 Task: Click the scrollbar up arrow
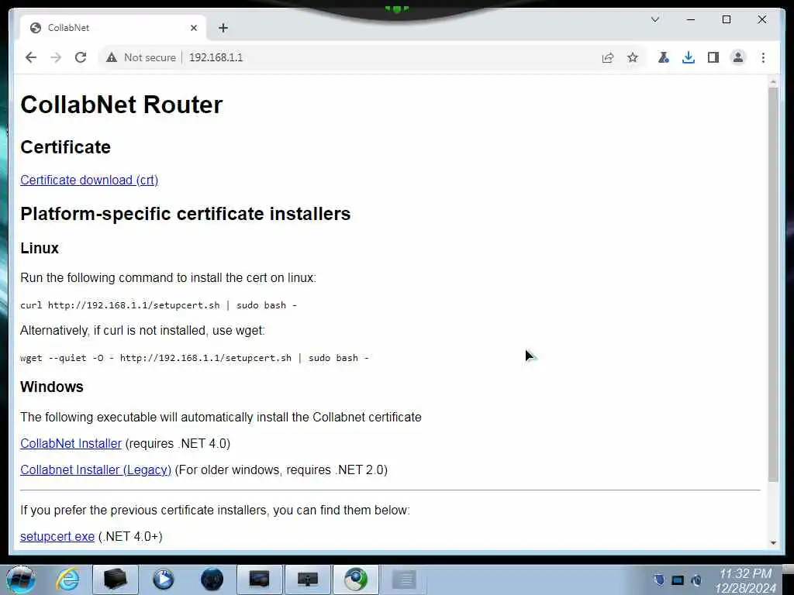click(x=773, y=81)
